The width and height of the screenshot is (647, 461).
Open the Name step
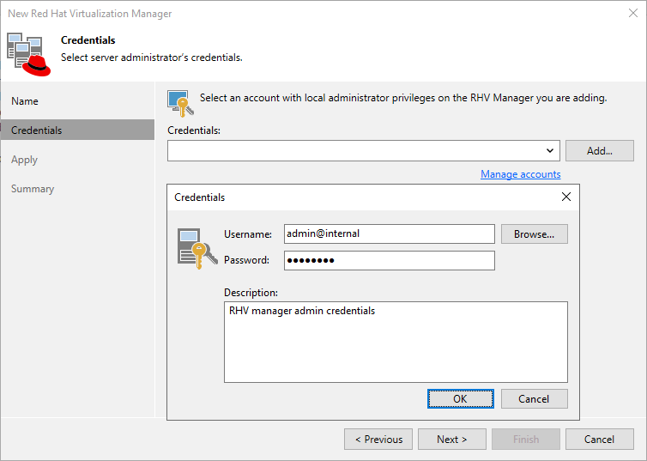click(25, 101)
